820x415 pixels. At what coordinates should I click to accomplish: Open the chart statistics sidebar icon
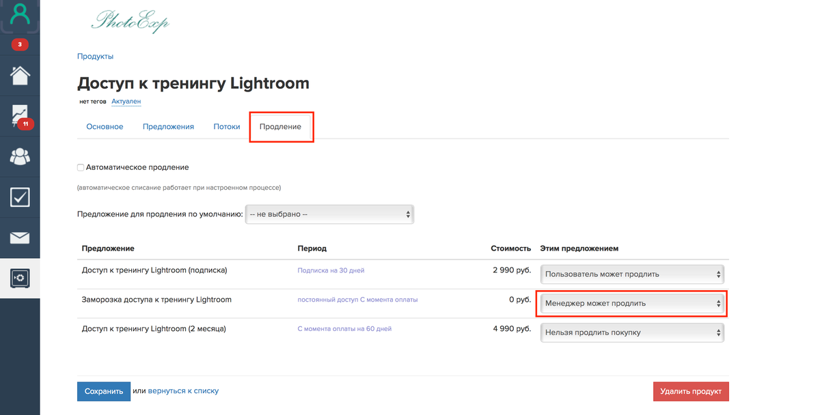[x=20, y=116]
